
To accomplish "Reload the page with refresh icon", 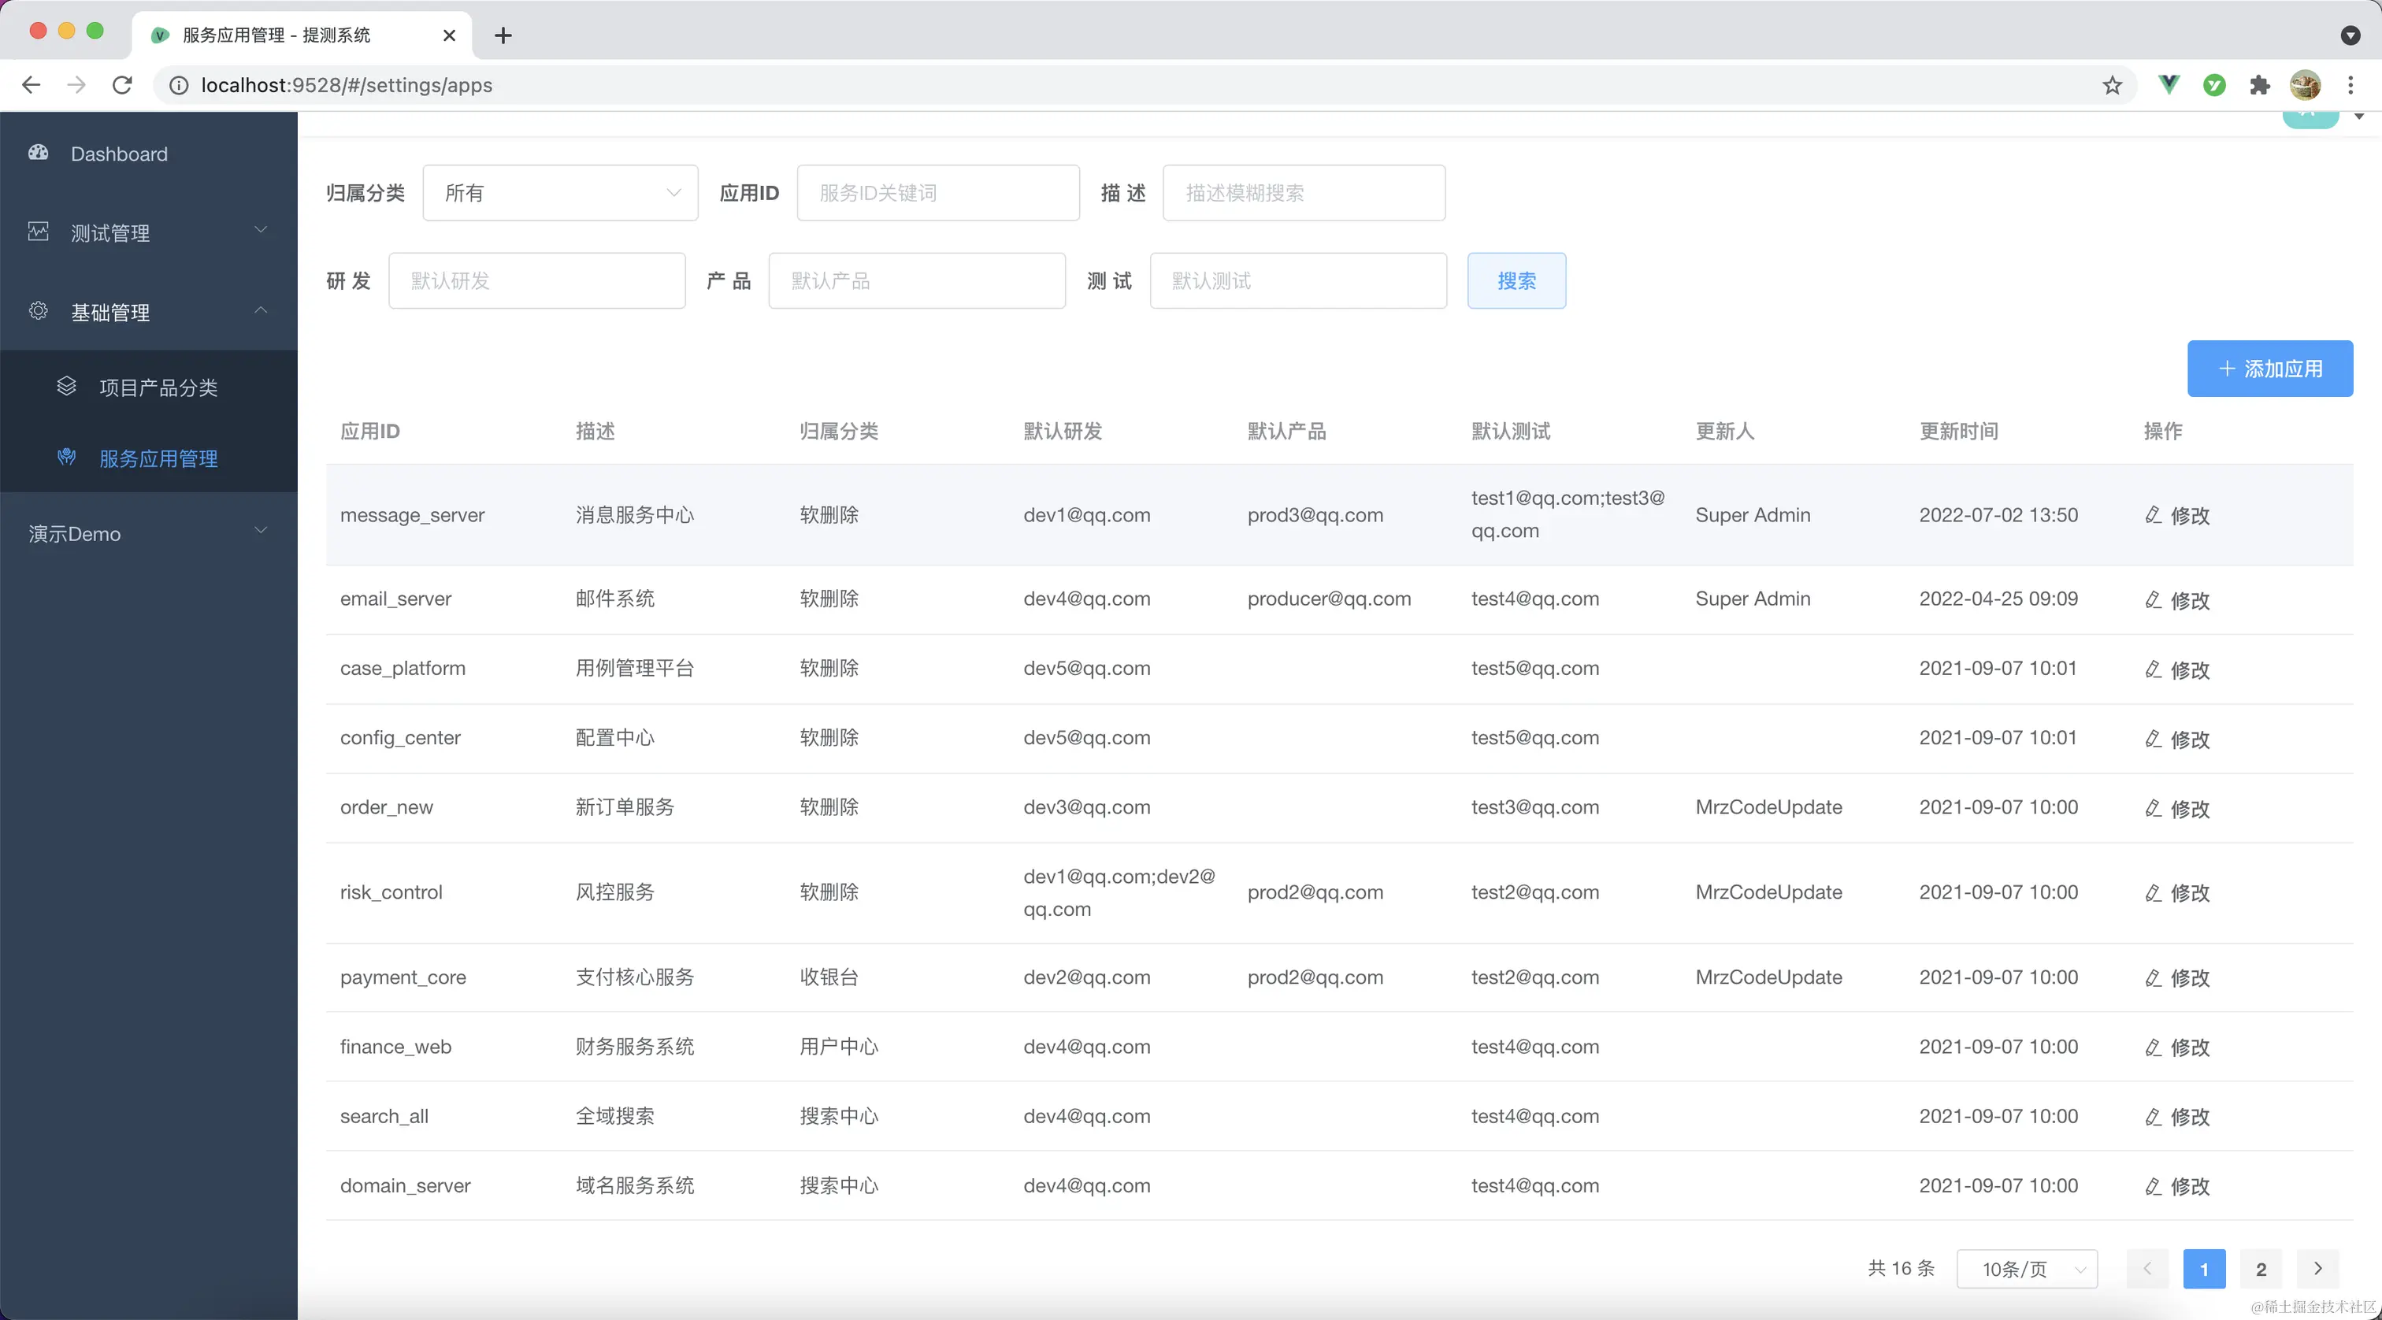I will [x=122, y=85].
